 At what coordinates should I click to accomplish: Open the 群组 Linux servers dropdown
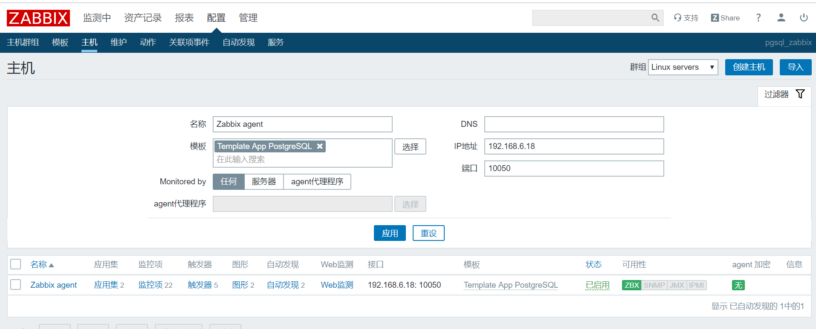(683, 67)
